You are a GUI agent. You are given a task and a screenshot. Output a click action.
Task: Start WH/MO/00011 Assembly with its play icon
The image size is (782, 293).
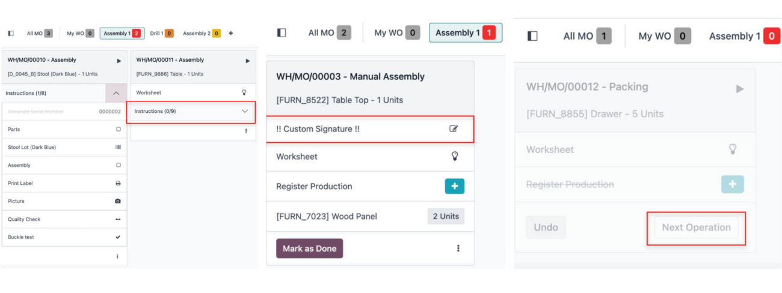coord(248,61)
